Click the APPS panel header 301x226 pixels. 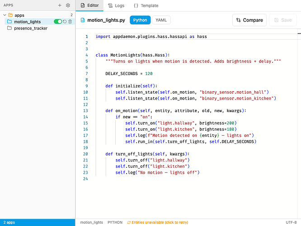(x=8, y=5)
